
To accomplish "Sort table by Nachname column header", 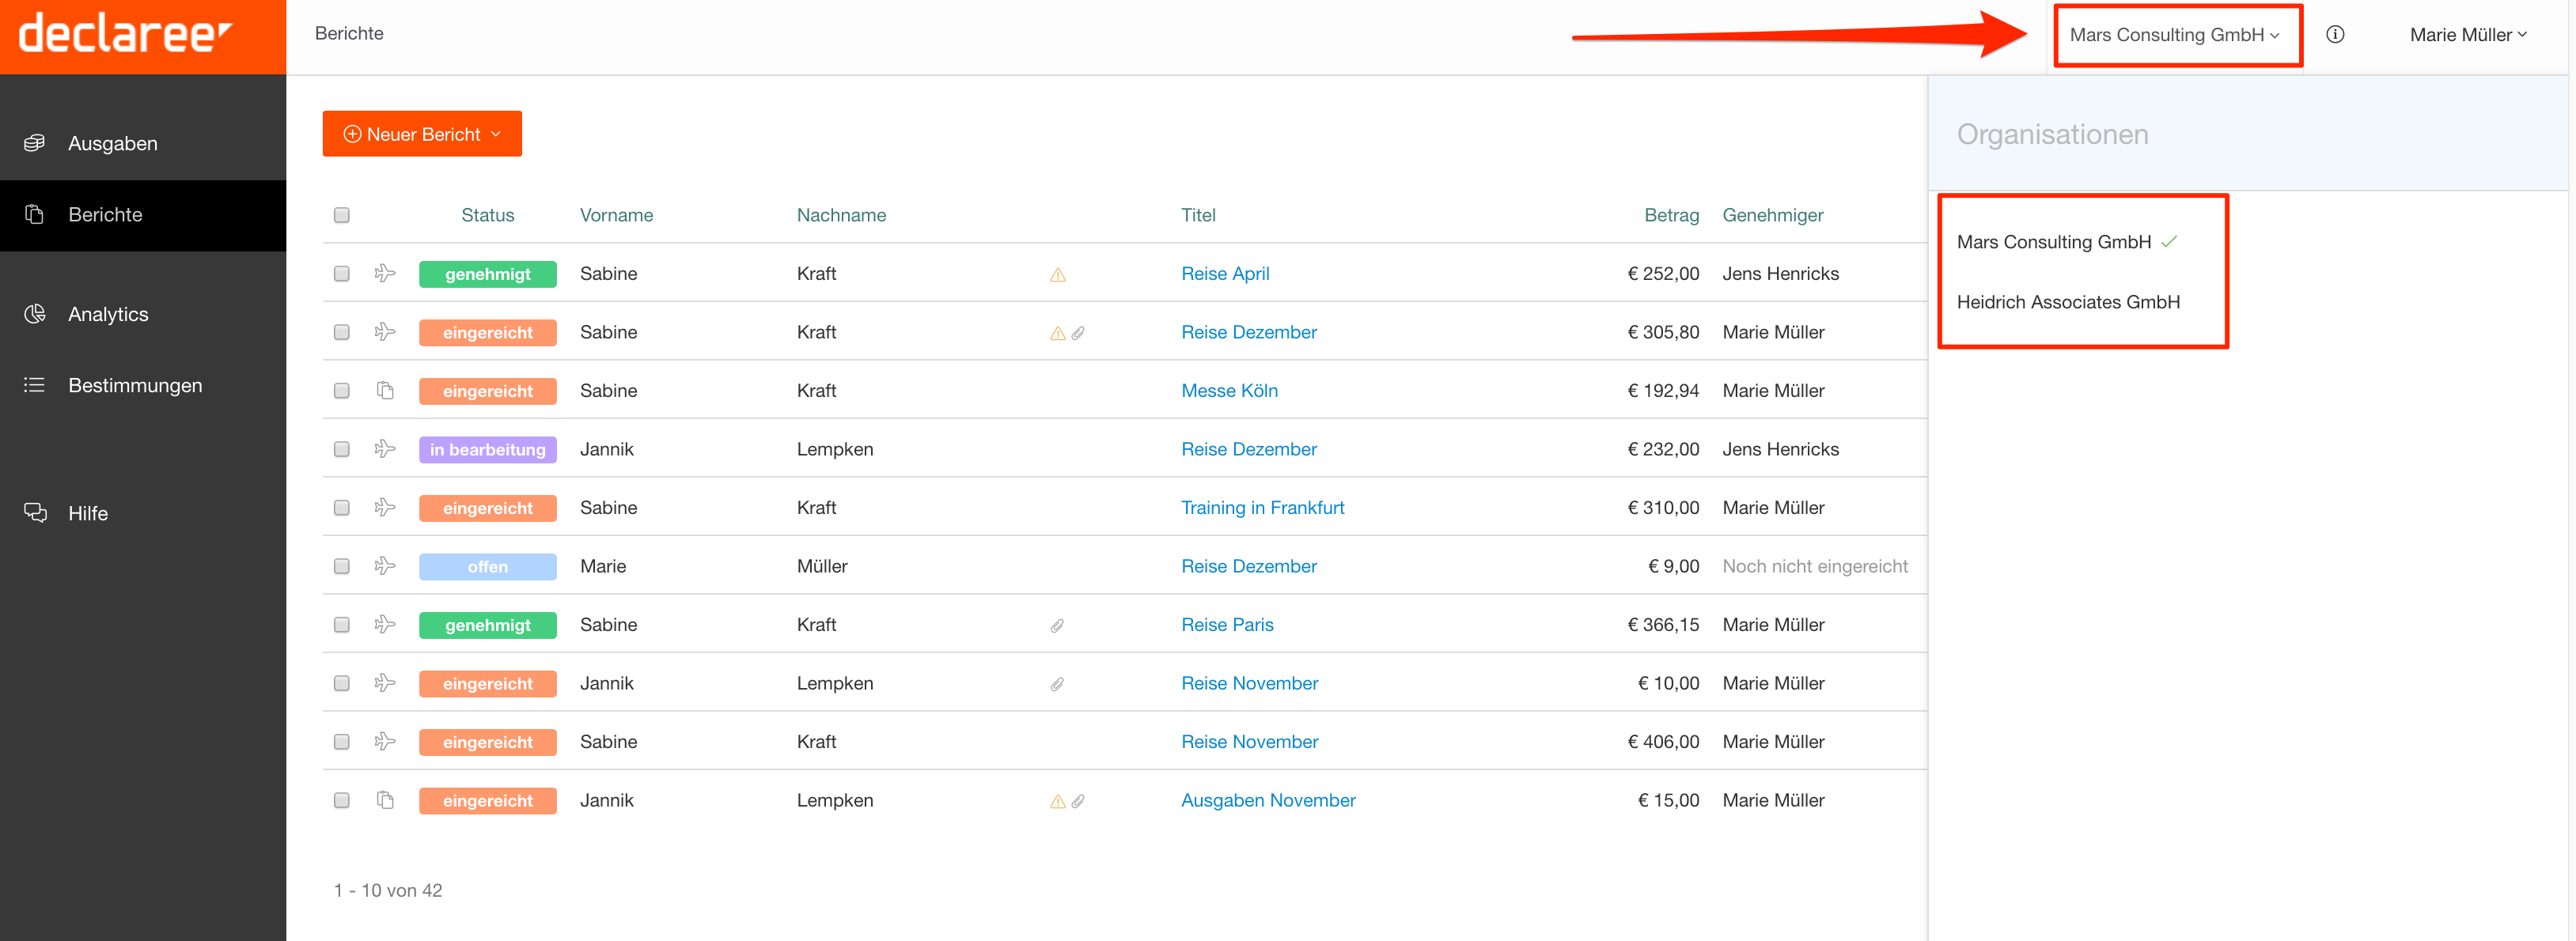I will (841, 215).
